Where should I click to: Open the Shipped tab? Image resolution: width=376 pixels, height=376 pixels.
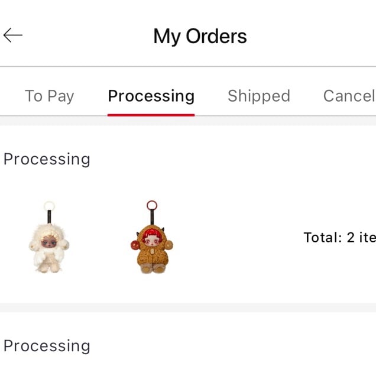pos(258,96)
